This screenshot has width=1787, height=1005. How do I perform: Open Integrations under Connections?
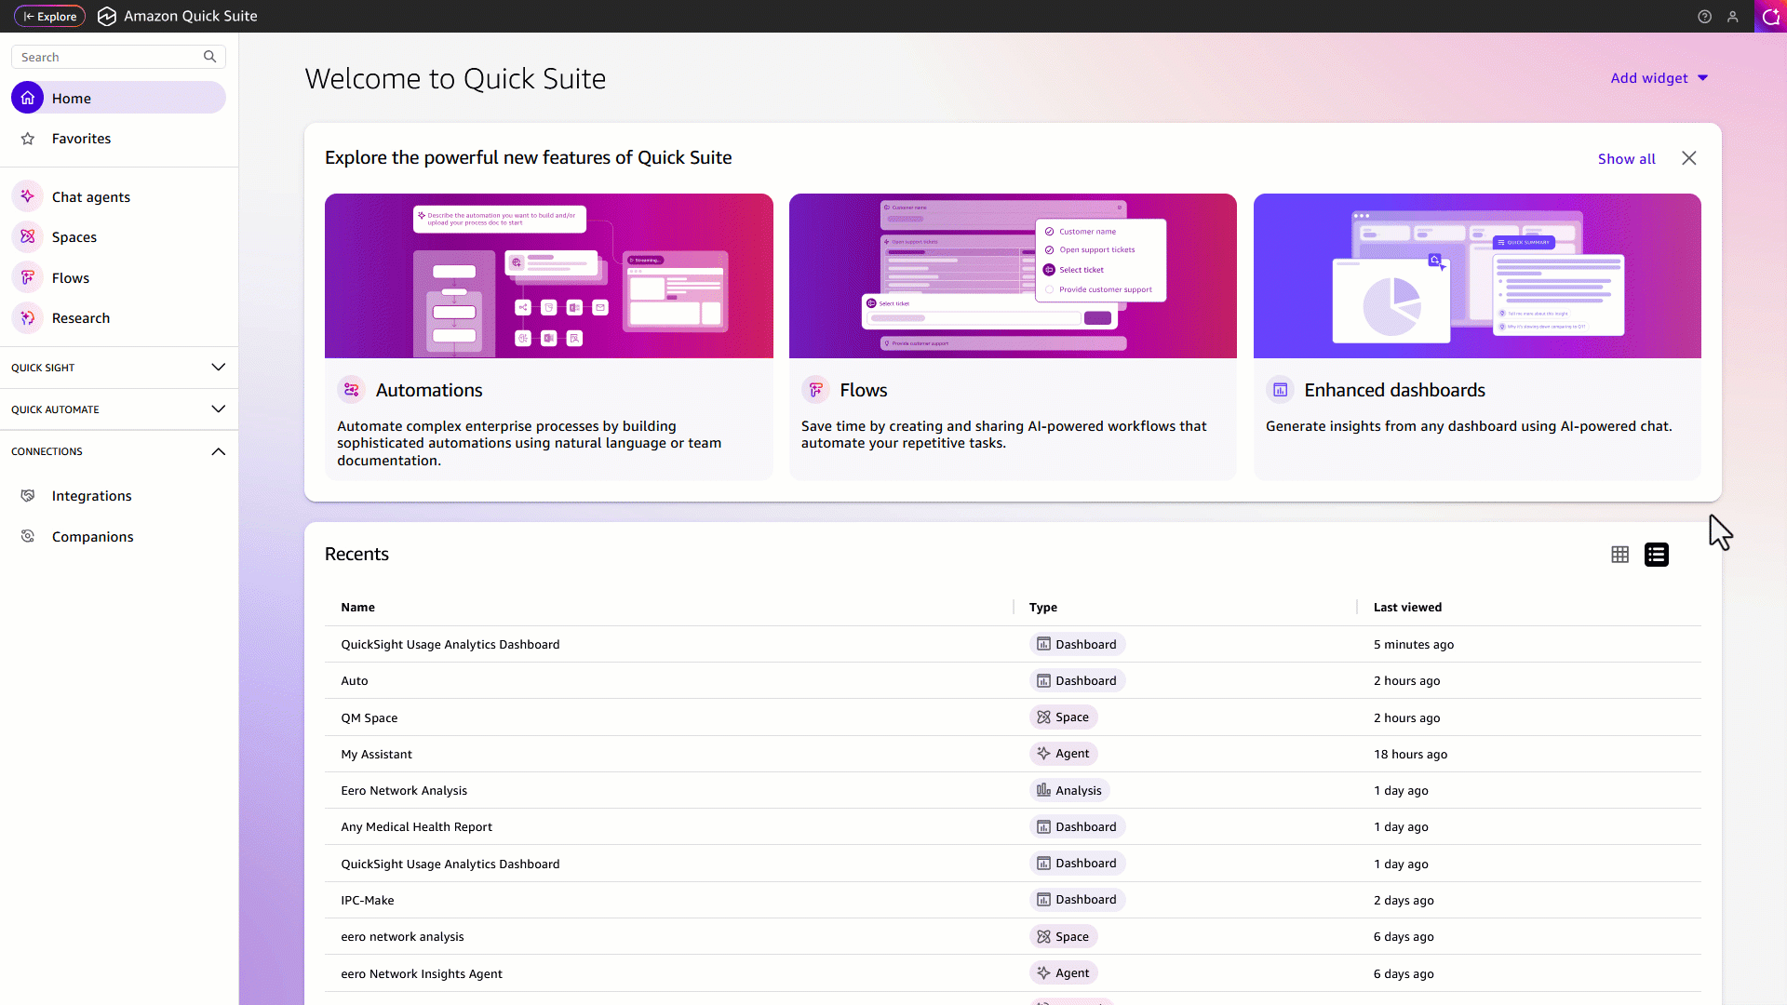[x=91, y=496]
